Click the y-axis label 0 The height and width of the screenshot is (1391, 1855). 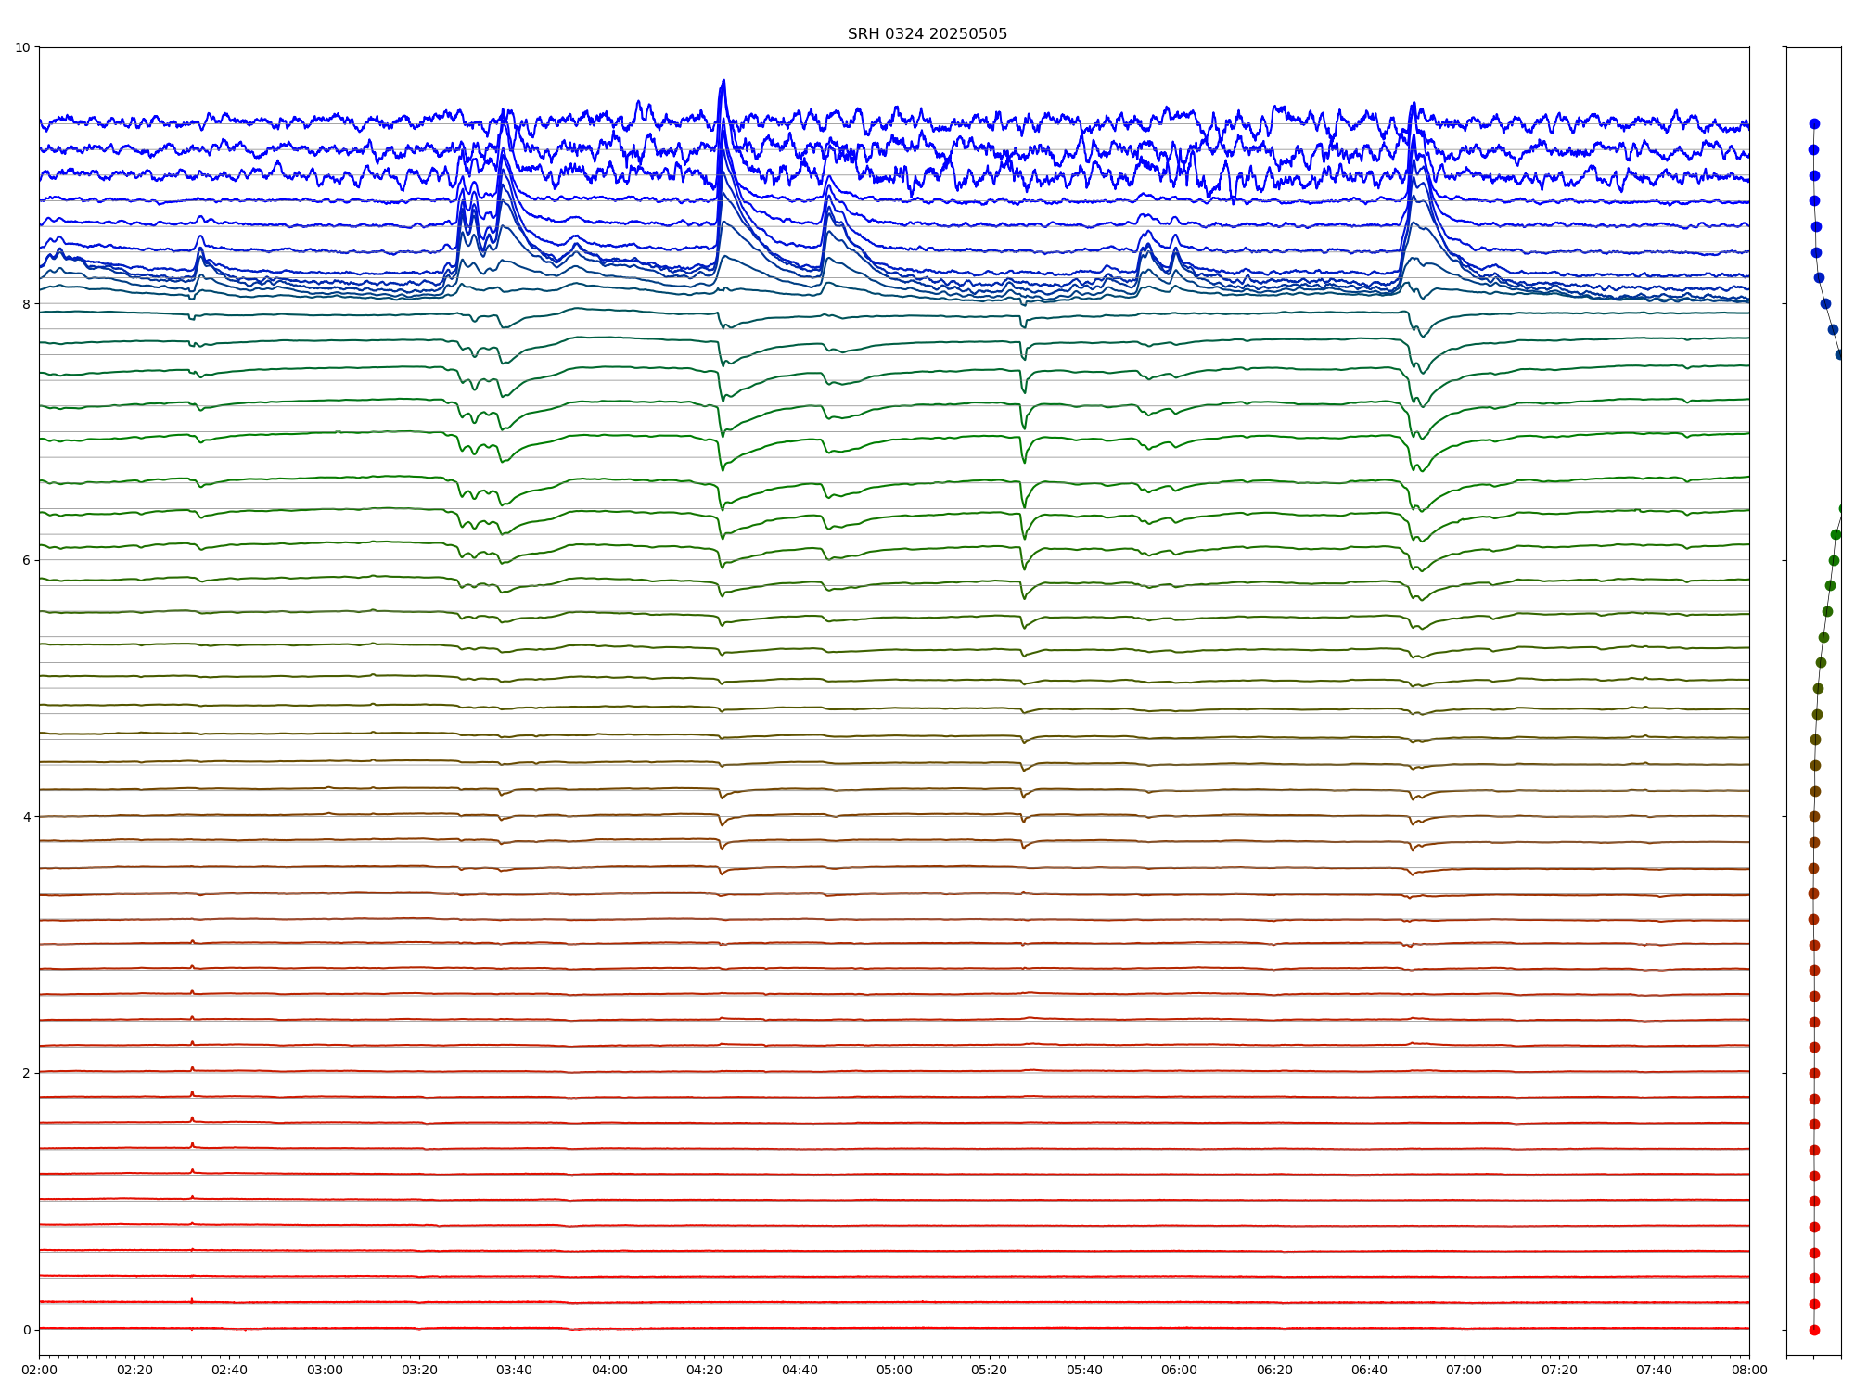pyautogui.click(x=26, y=1330)
